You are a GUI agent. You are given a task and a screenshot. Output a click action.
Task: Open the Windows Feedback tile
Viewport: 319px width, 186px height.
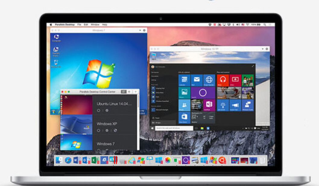coord(248,105)
